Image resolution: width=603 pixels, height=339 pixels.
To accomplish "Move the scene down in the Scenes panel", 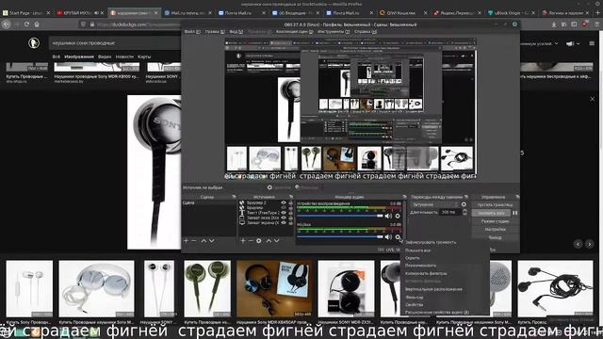I will (x=211, y=241).
